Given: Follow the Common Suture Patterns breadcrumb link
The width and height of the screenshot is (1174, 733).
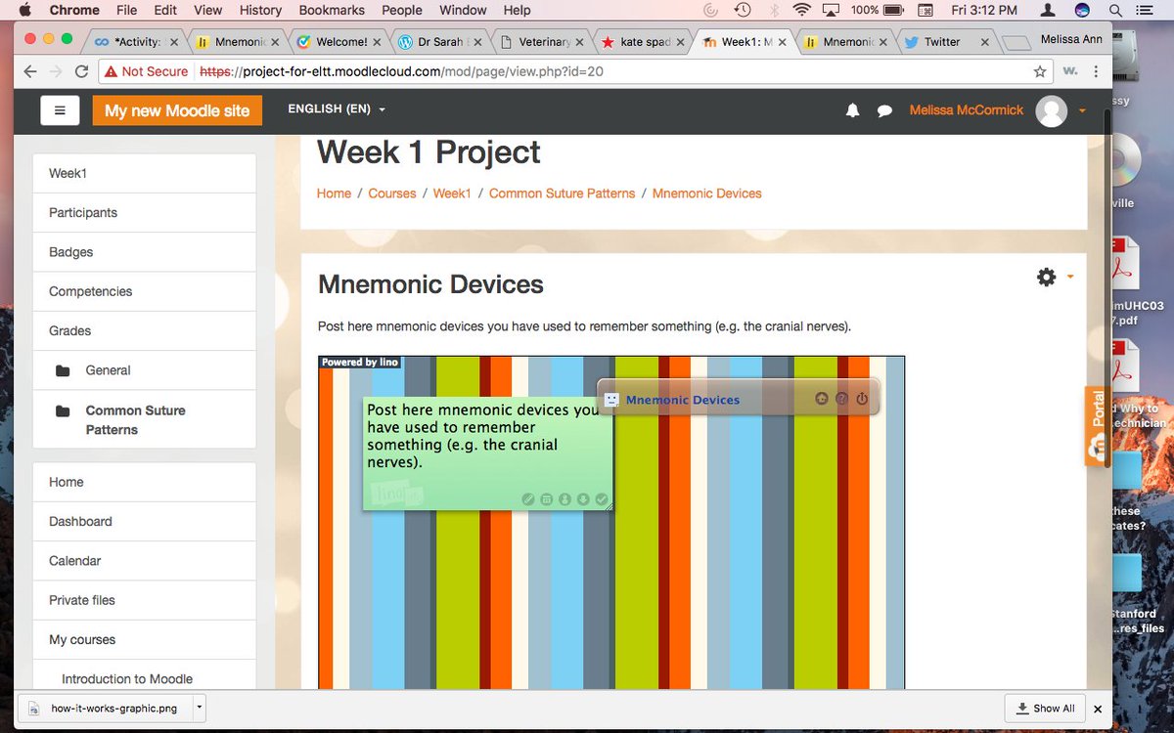Looking at the screenshot, I should pyautogui.click(x=562, y=194).
